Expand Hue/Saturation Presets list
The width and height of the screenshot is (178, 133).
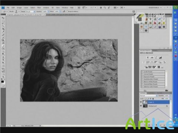click(x=142, y=79)
